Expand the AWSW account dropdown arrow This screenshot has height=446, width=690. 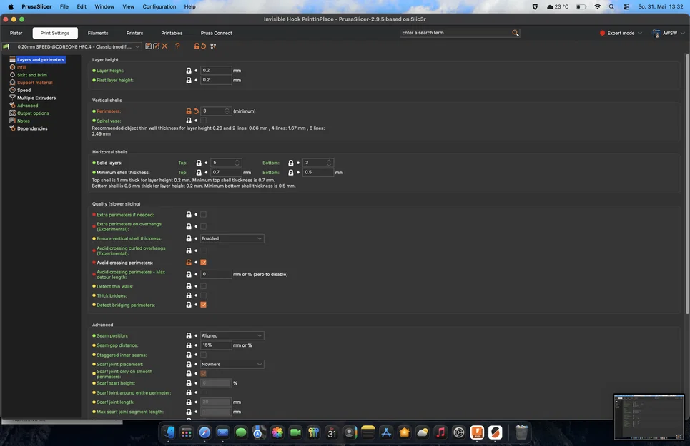tap(683, 33)
